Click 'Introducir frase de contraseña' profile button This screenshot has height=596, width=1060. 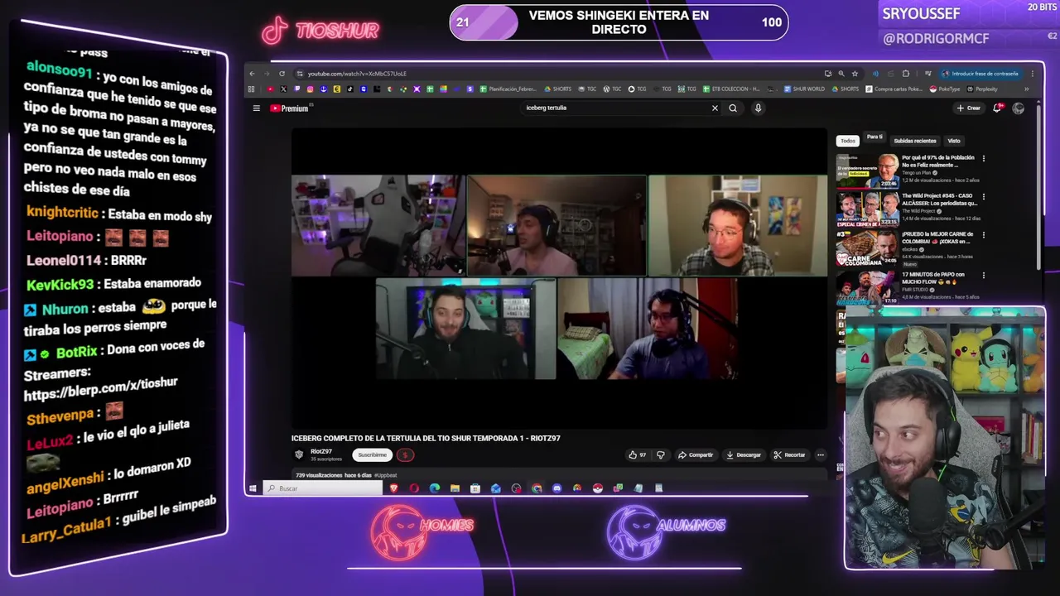(x=981, y=74)
